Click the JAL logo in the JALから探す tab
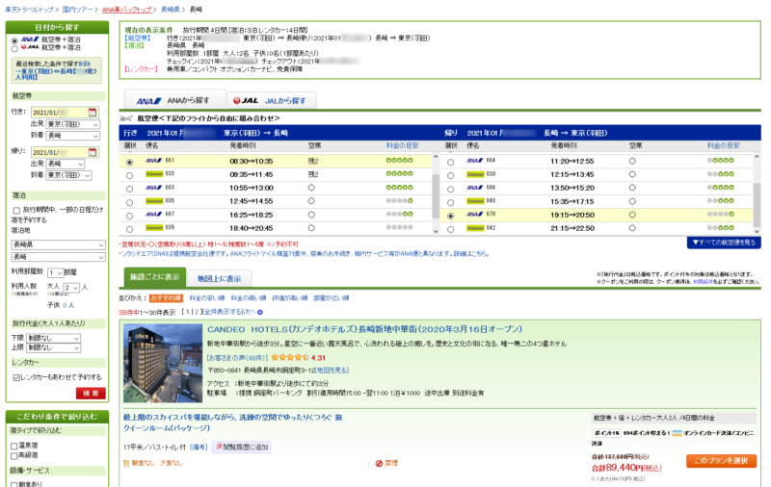 (x=246, y=101)
